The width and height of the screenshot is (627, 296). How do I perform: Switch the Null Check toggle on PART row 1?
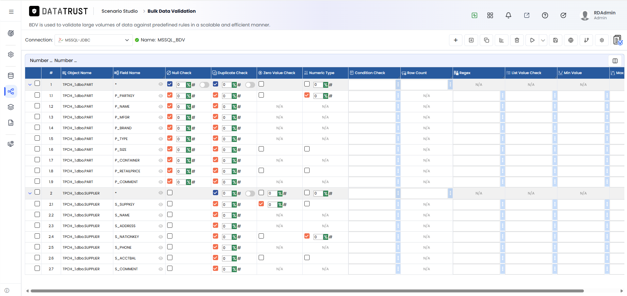pos(204,85)
